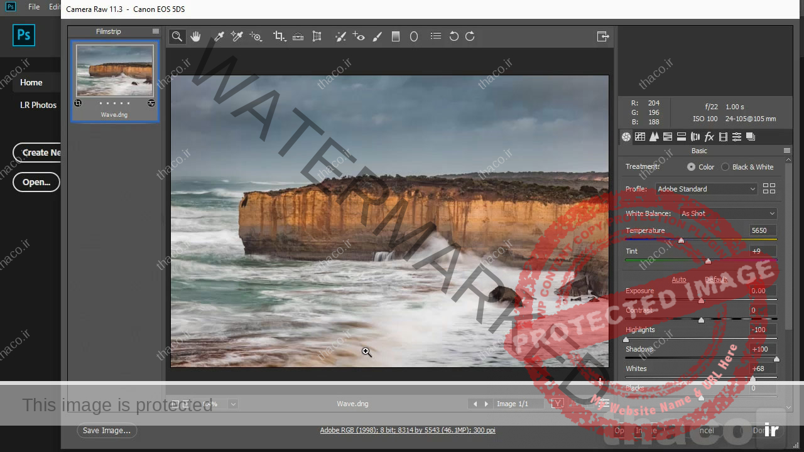
Task: Open the HSL Adjustments panel tab
Action: (x=668, y=137)
